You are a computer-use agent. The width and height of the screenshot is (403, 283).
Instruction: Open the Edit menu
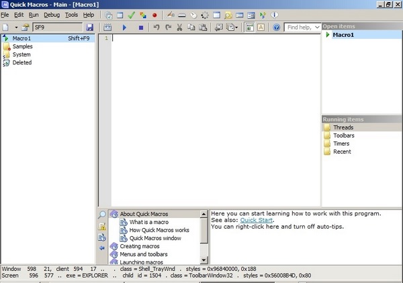coord(19,15)
